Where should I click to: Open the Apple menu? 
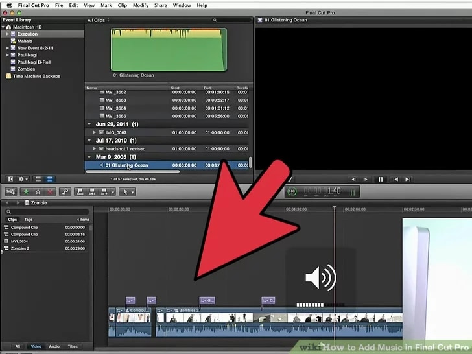[x=9, y=5]
